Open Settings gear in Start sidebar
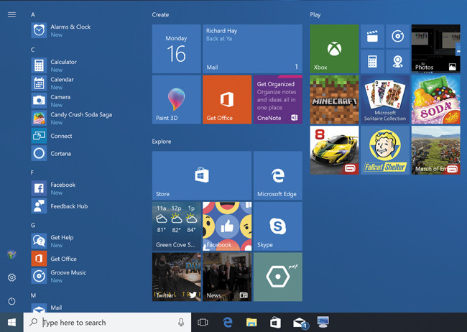The height and width of the screenshot is (332, 467). click(x=11, y=277)
